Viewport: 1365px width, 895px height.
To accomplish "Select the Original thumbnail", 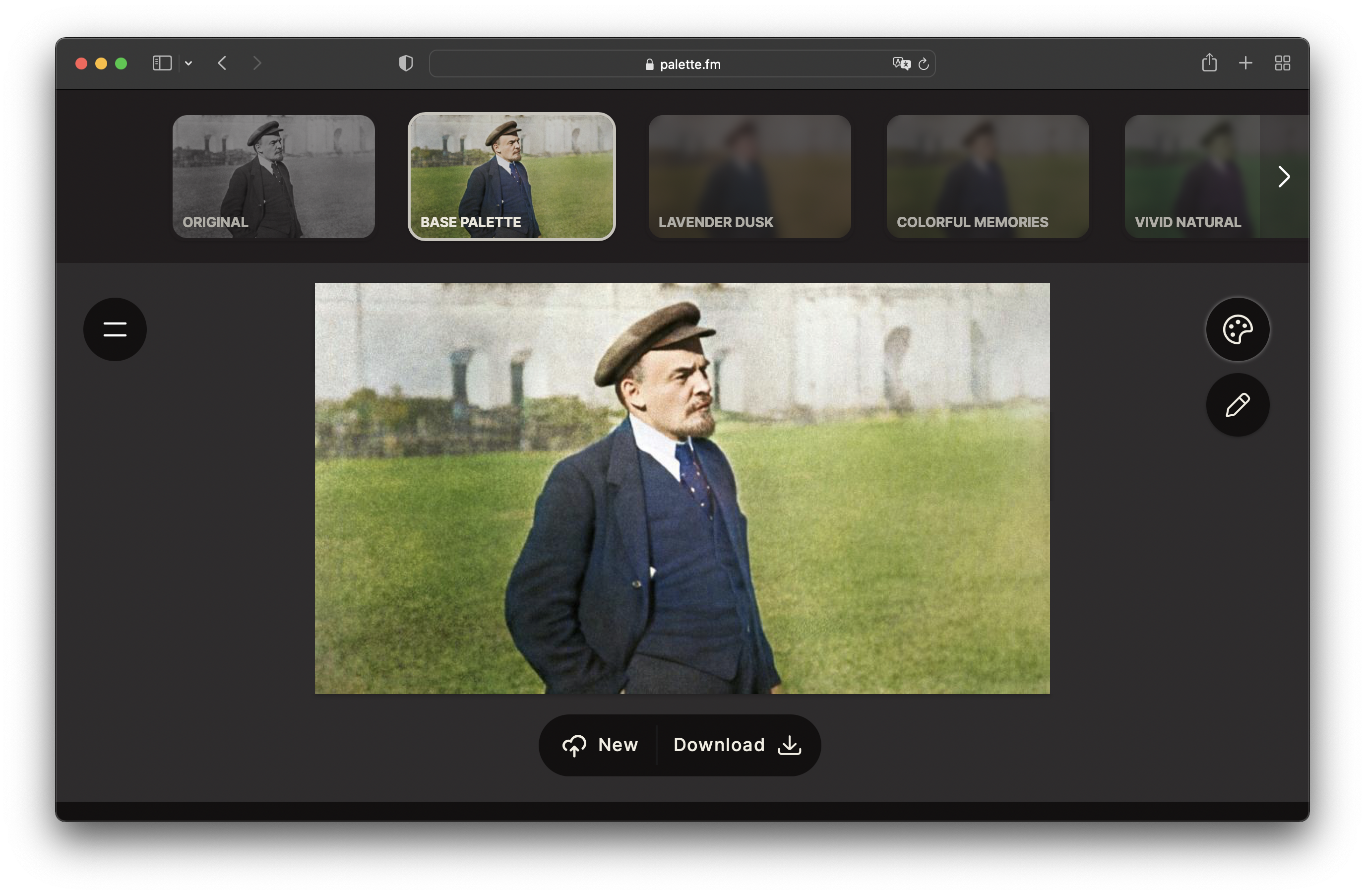I will coord(274,176).
